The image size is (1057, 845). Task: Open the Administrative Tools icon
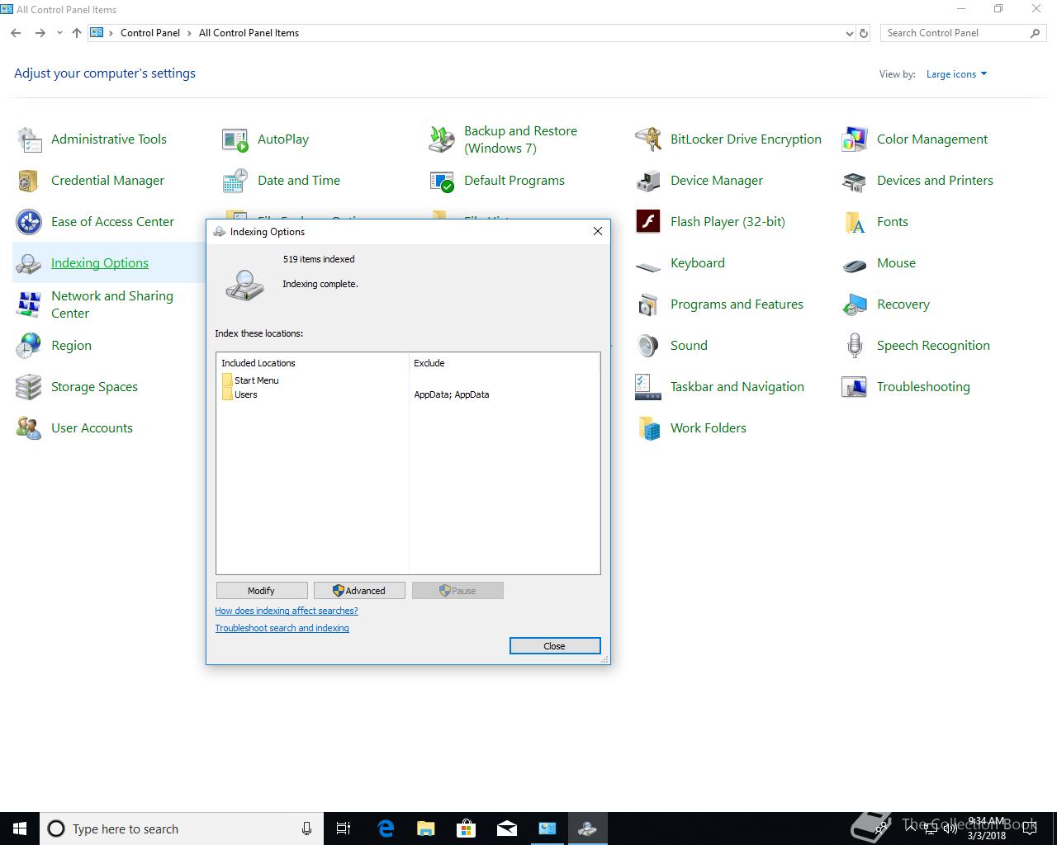pos(29,139)
